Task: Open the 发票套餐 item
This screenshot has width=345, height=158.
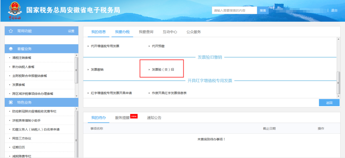Action: pyautogui.click(x=19, y=85)
